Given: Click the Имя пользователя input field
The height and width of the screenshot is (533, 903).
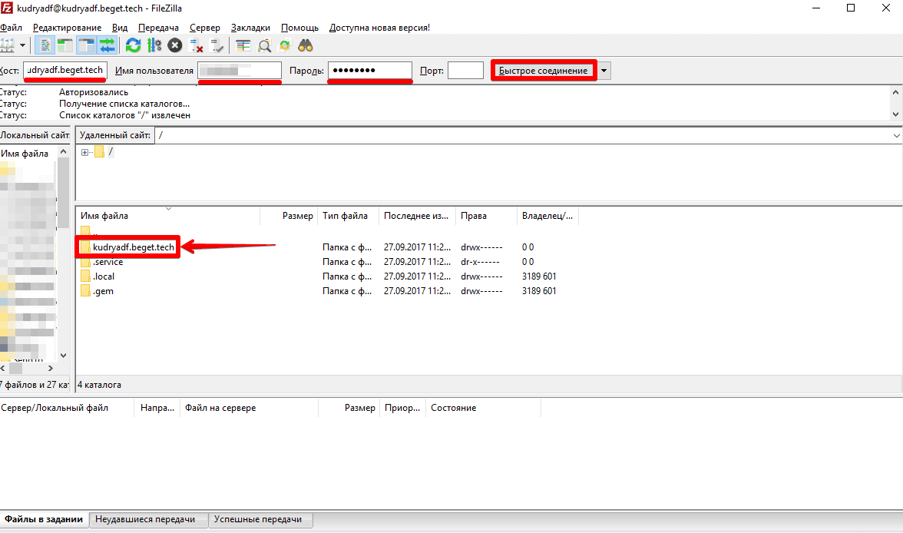Looking at the screenshot, I should pos(240,71).
